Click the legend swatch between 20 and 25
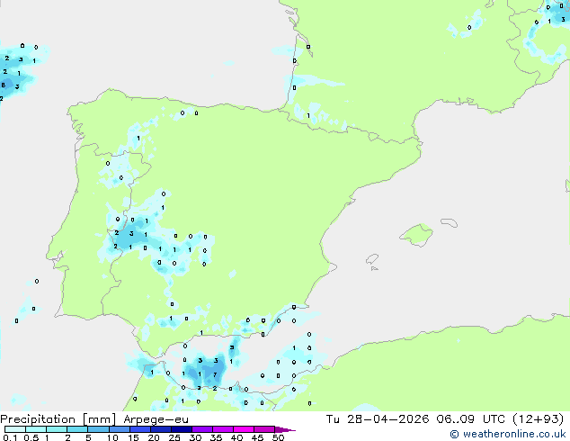Image resolution: width=570 pixels, height=441 pixels. pyautogui.click(x=160, y=429)
